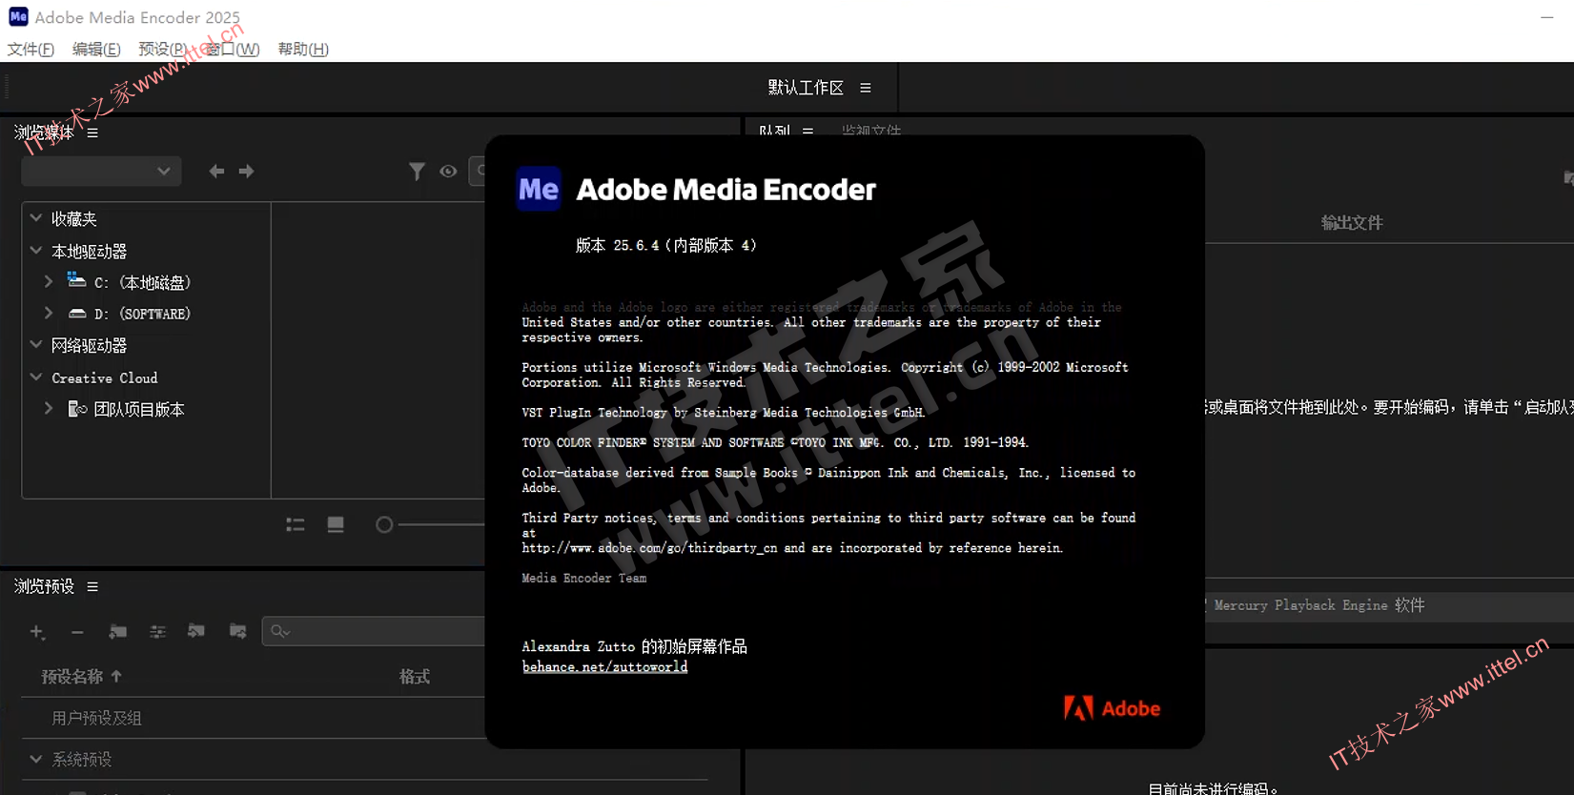Click the thumbnail zoom slider handle
This screenshot has width=1574, height=795.
click(384, 525)
